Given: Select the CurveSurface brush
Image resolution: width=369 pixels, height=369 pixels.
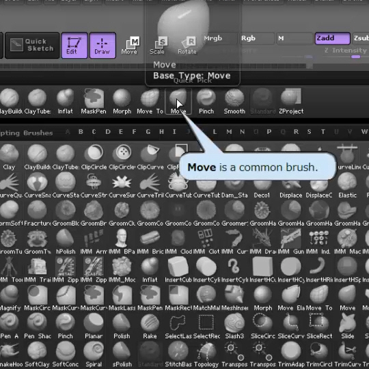Looking at the screenshot, I should (122, 185).
